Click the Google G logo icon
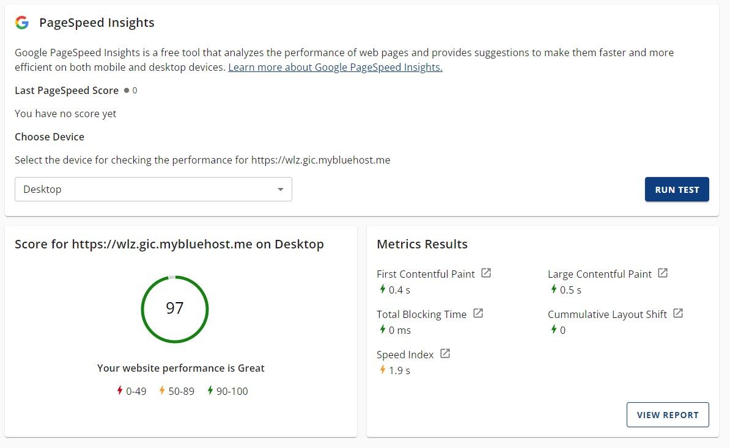Screen dimensions: 730x448 point(22,23)
